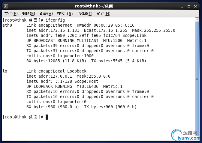Click the eth0 interface name
The width and height of the screenshot is (202, 143).
tap(7, 25)
